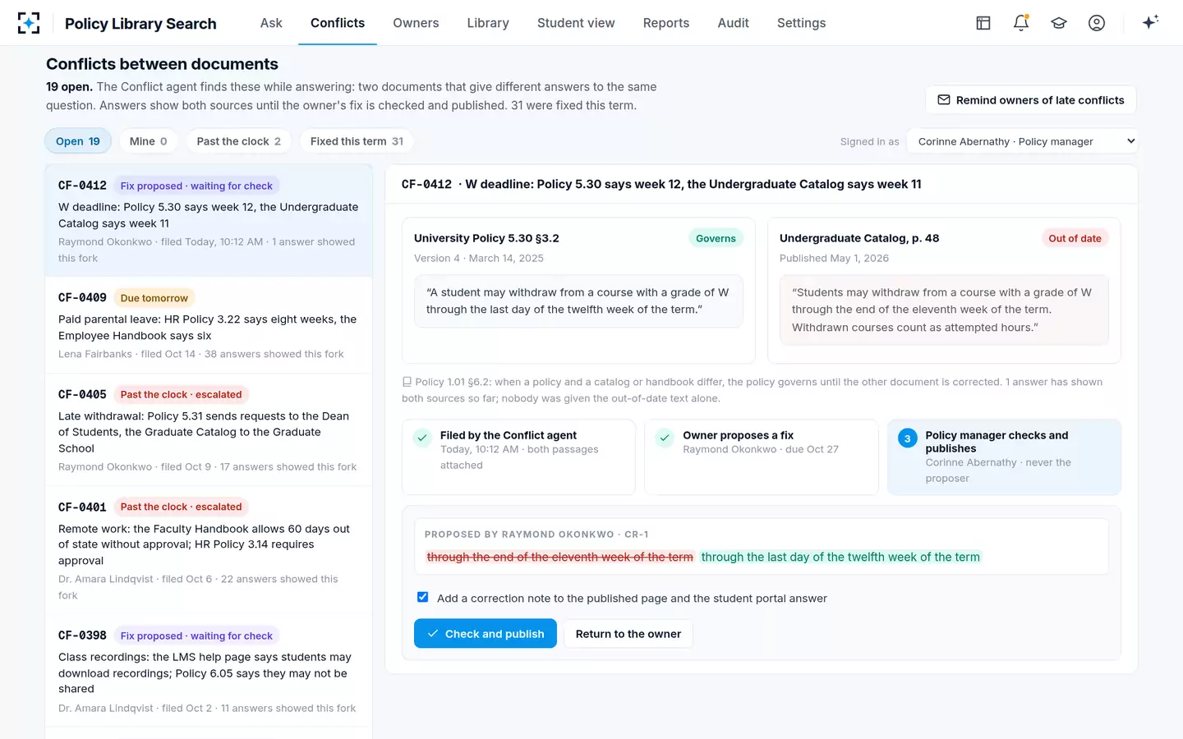Viewport: 1183px width, 739px height.
Task: Open conflict CF-0409 paid parental leave
Action: click(x=209, y=325)
